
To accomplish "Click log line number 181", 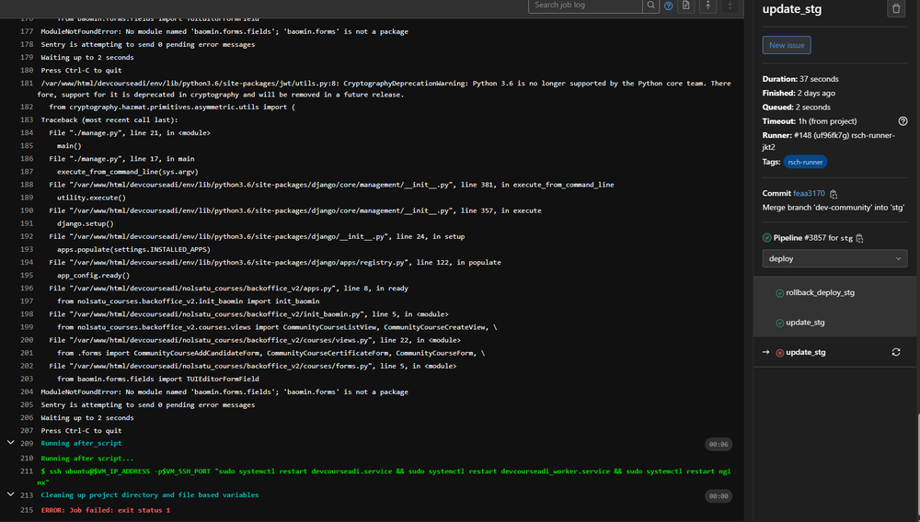I will click(27, 84).
